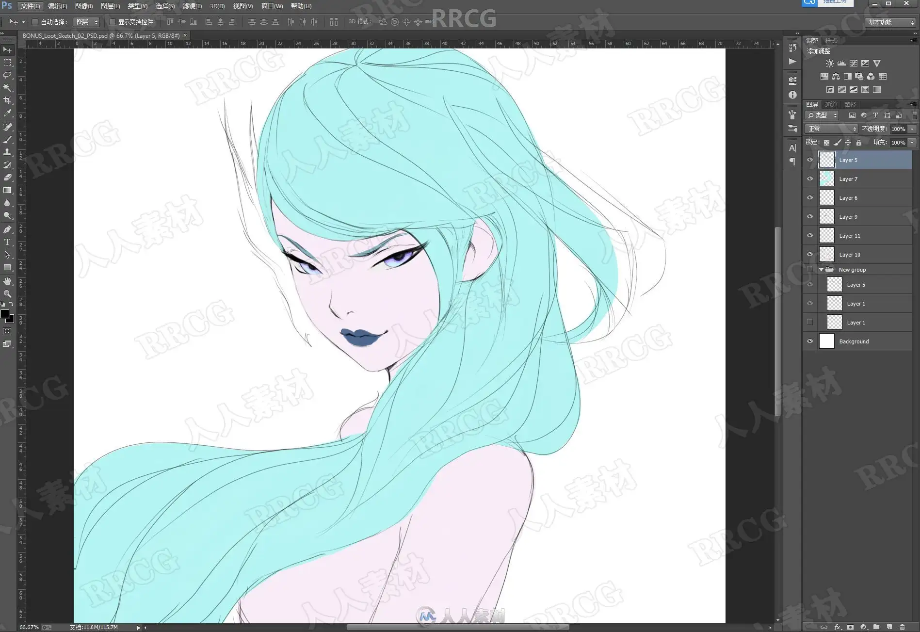Delete layer using the trash icon
The width and height of the screenshot is (920, 632).
pos(902,627)
